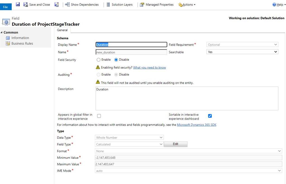Uncheck Sortable in interactive experience dashboard

click(210, 116)
